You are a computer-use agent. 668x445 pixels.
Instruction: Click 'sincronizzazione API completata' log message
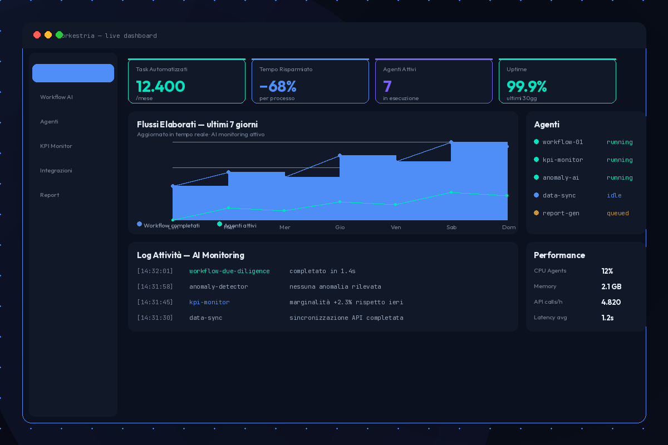point(346,318)
